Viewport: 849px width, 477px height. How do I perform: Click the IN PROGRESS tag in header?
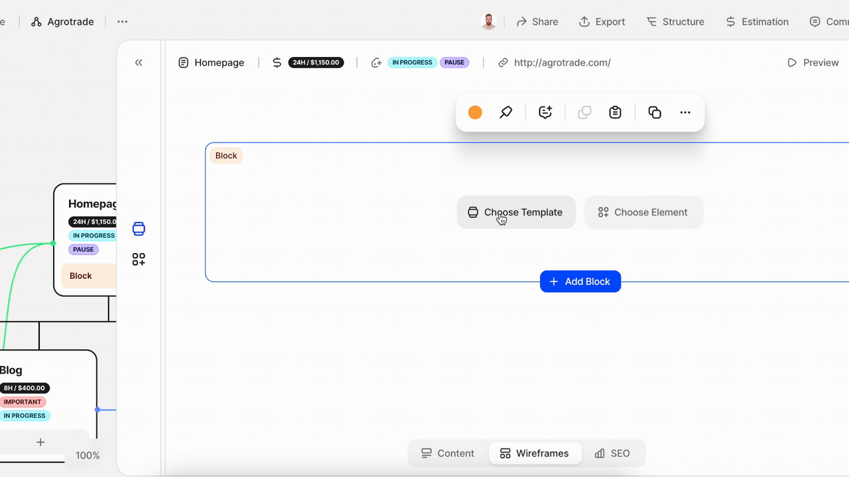(412, 62)
